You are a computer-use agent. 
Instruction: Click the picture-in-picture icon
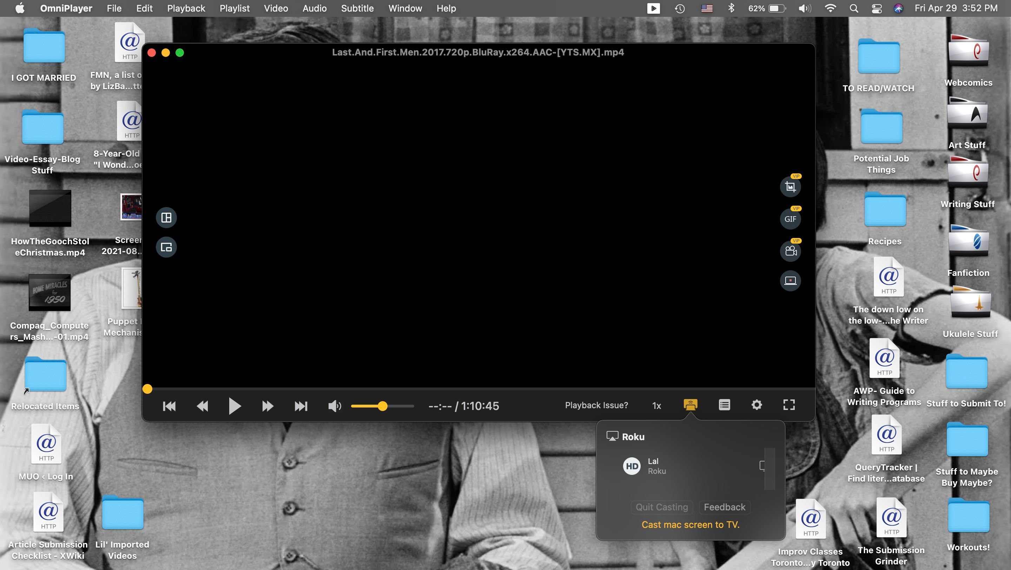click(x=166, y=247)
